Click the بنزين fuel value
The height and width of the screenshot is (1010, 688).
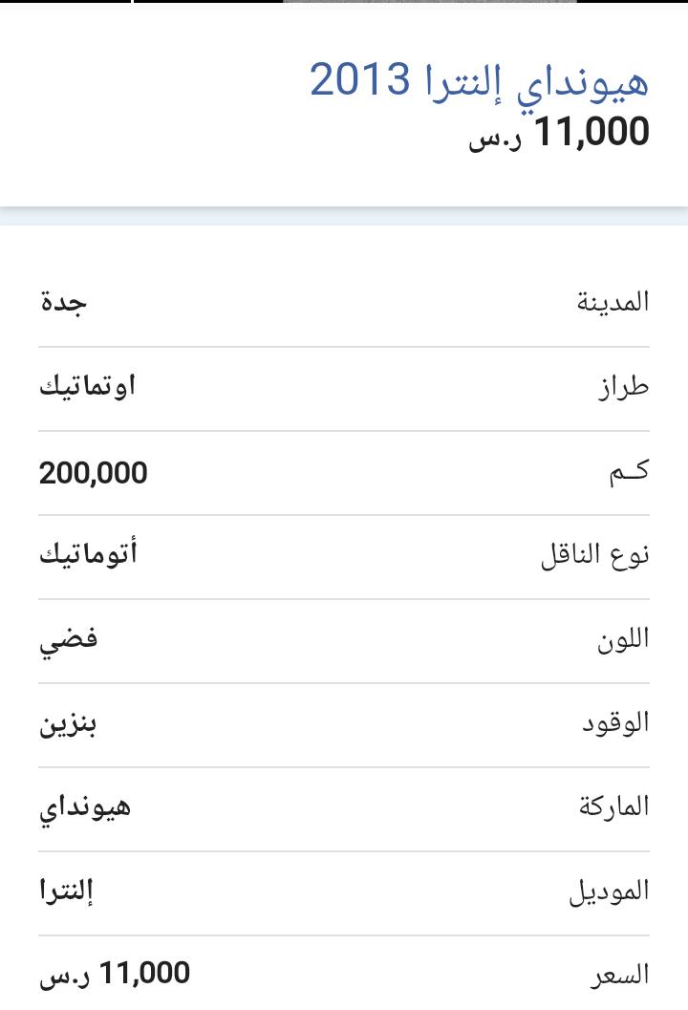68,724
